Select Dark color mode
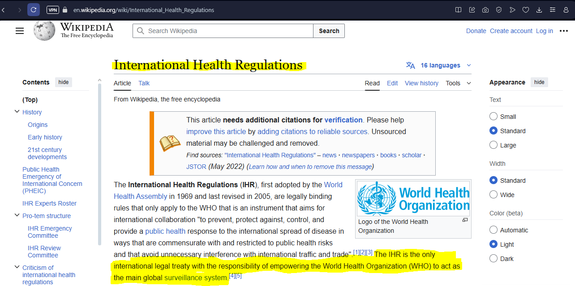Image resolution: width=575 pixels, height=286 pixels. (x=493, y=258)
